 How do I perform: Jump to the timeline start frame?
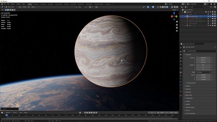click(85, 113)
